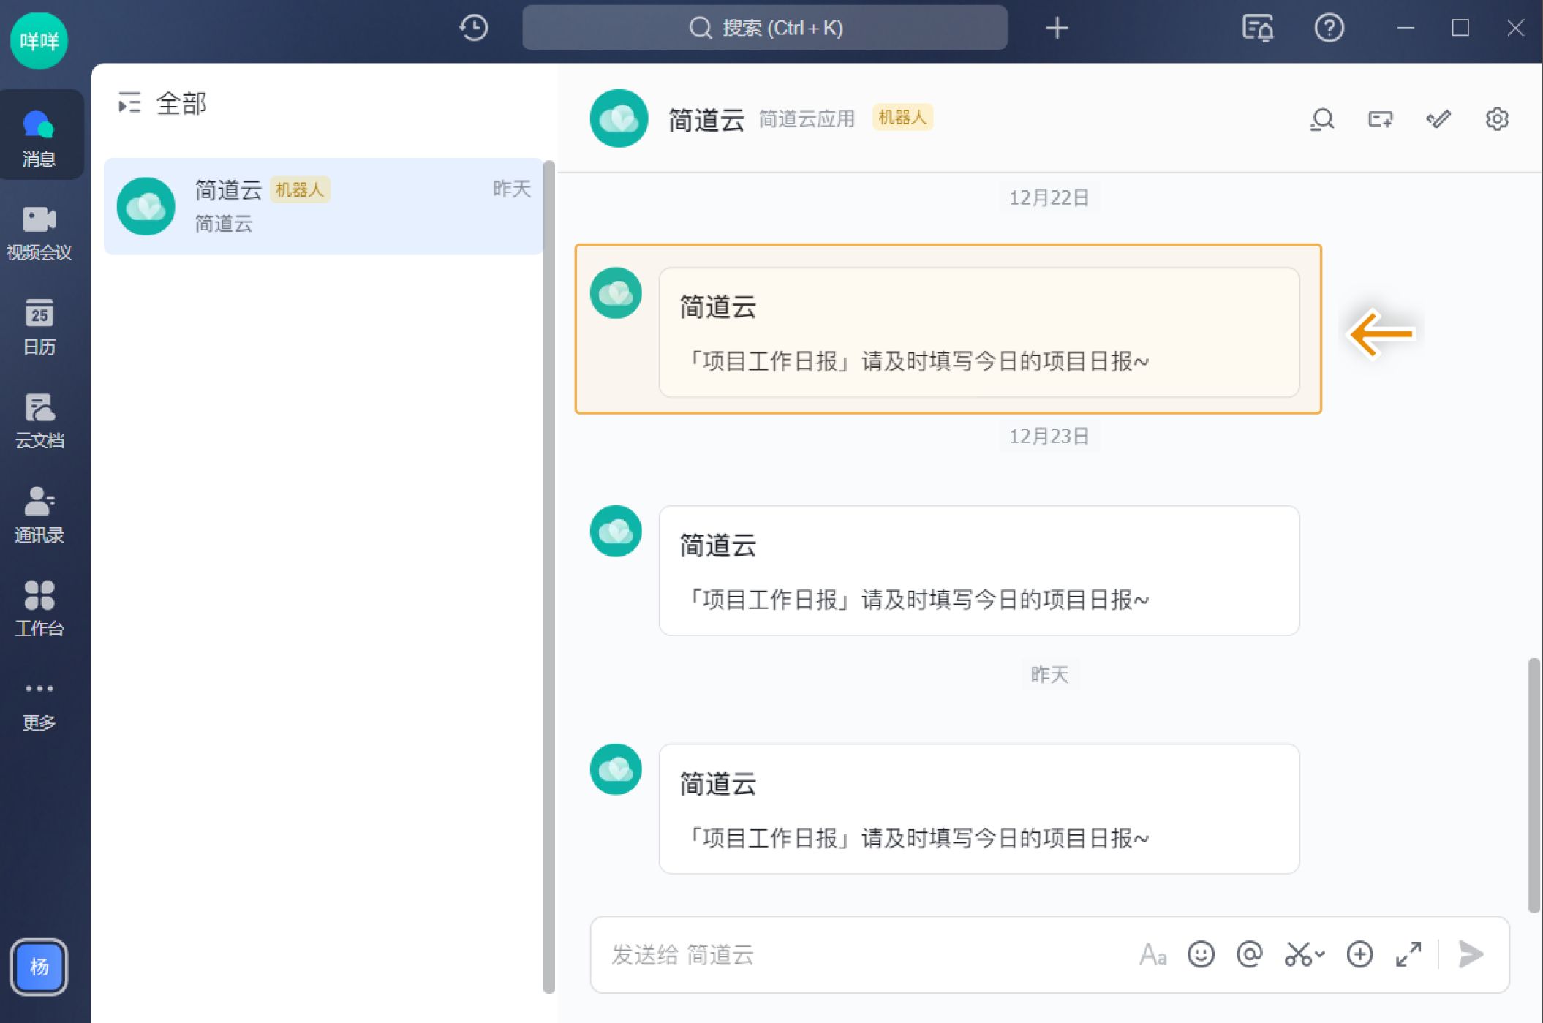Open the 通讯录 contacts section
Viewport: 1543px width, 1023px height.
[x=39, y=514]
